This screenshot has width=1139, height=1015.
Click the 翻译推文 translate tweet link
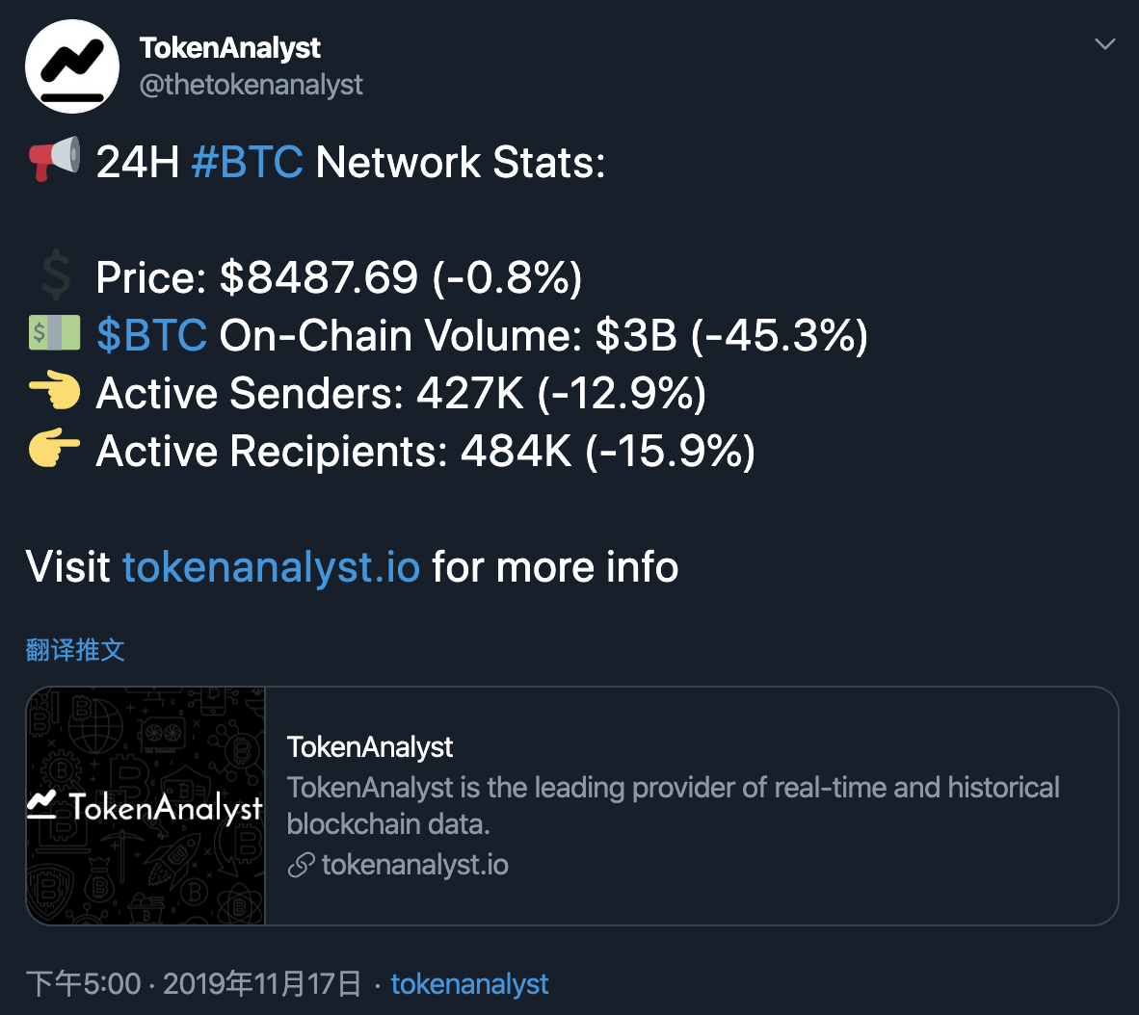pyautogui.click(x=75, y=650)
